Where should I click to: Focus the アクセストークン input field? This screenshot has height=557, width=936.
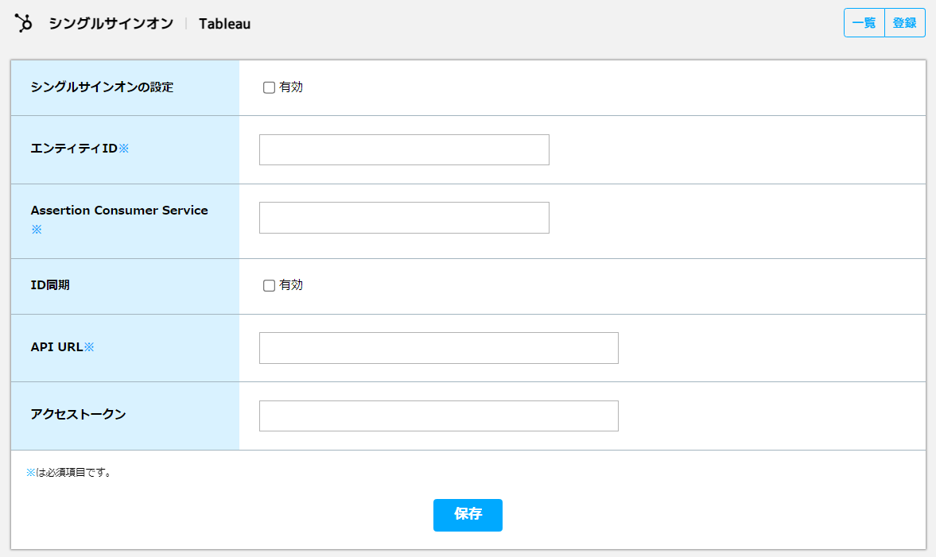[439, 416]
